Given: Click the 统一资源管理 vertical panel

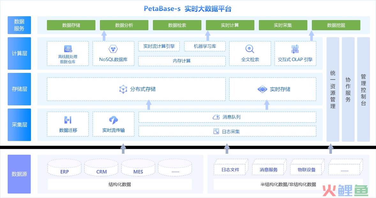Looking at the screenshot, I should point(333,89).
